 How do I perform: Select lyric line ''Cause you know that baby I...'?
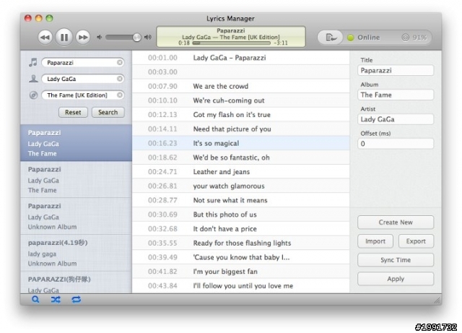240,257
